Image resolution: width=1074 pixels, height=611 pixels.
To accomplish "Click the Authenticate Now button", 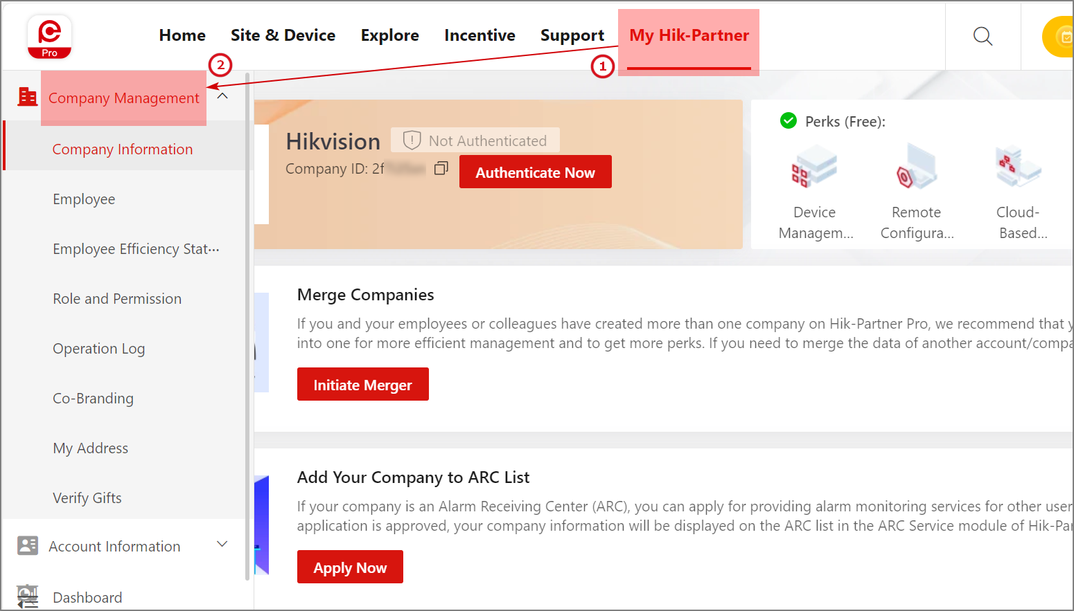I will click(536, 172).
